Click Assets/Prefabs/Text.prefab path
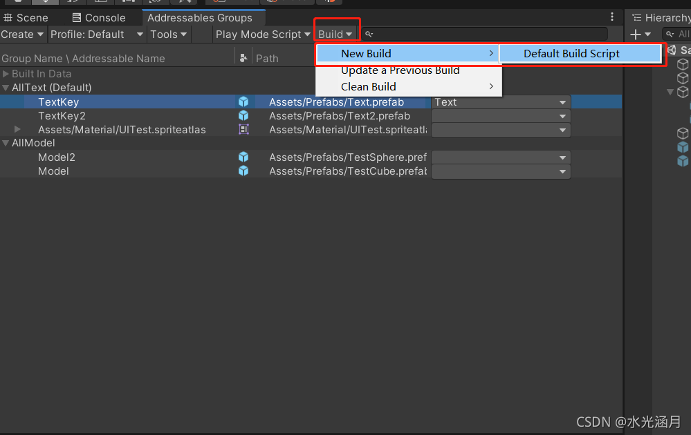 336,102
